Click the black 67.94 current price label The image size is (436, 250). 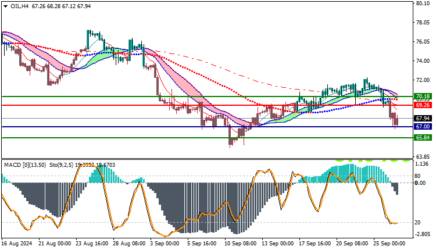(423, 119)
